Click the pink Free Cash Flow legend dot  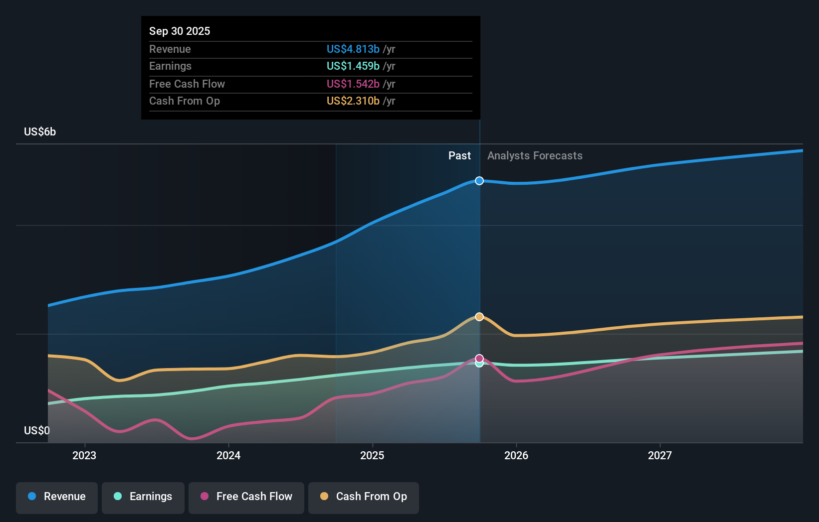pos(204,497)
